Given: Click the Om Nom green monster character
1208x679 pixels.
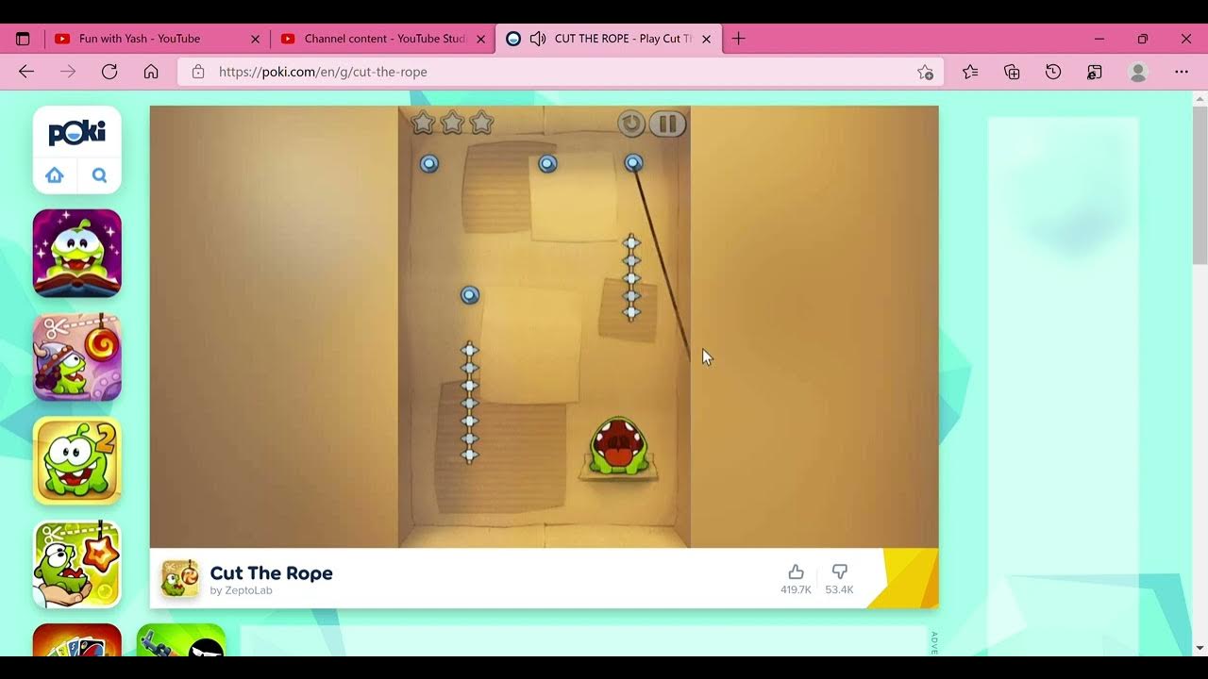Looking at the screenshot, I should point(618,445).
